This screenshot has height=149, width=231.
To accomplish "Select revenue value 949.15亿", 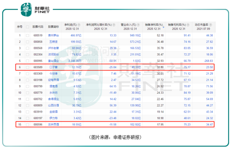I will click(x=135, y=36).
